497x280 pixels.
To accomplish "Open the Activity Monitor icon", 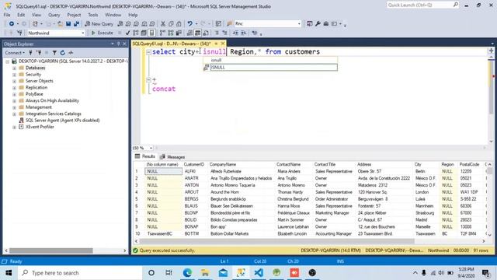I will pyautogui.click(x=71, y=53).
